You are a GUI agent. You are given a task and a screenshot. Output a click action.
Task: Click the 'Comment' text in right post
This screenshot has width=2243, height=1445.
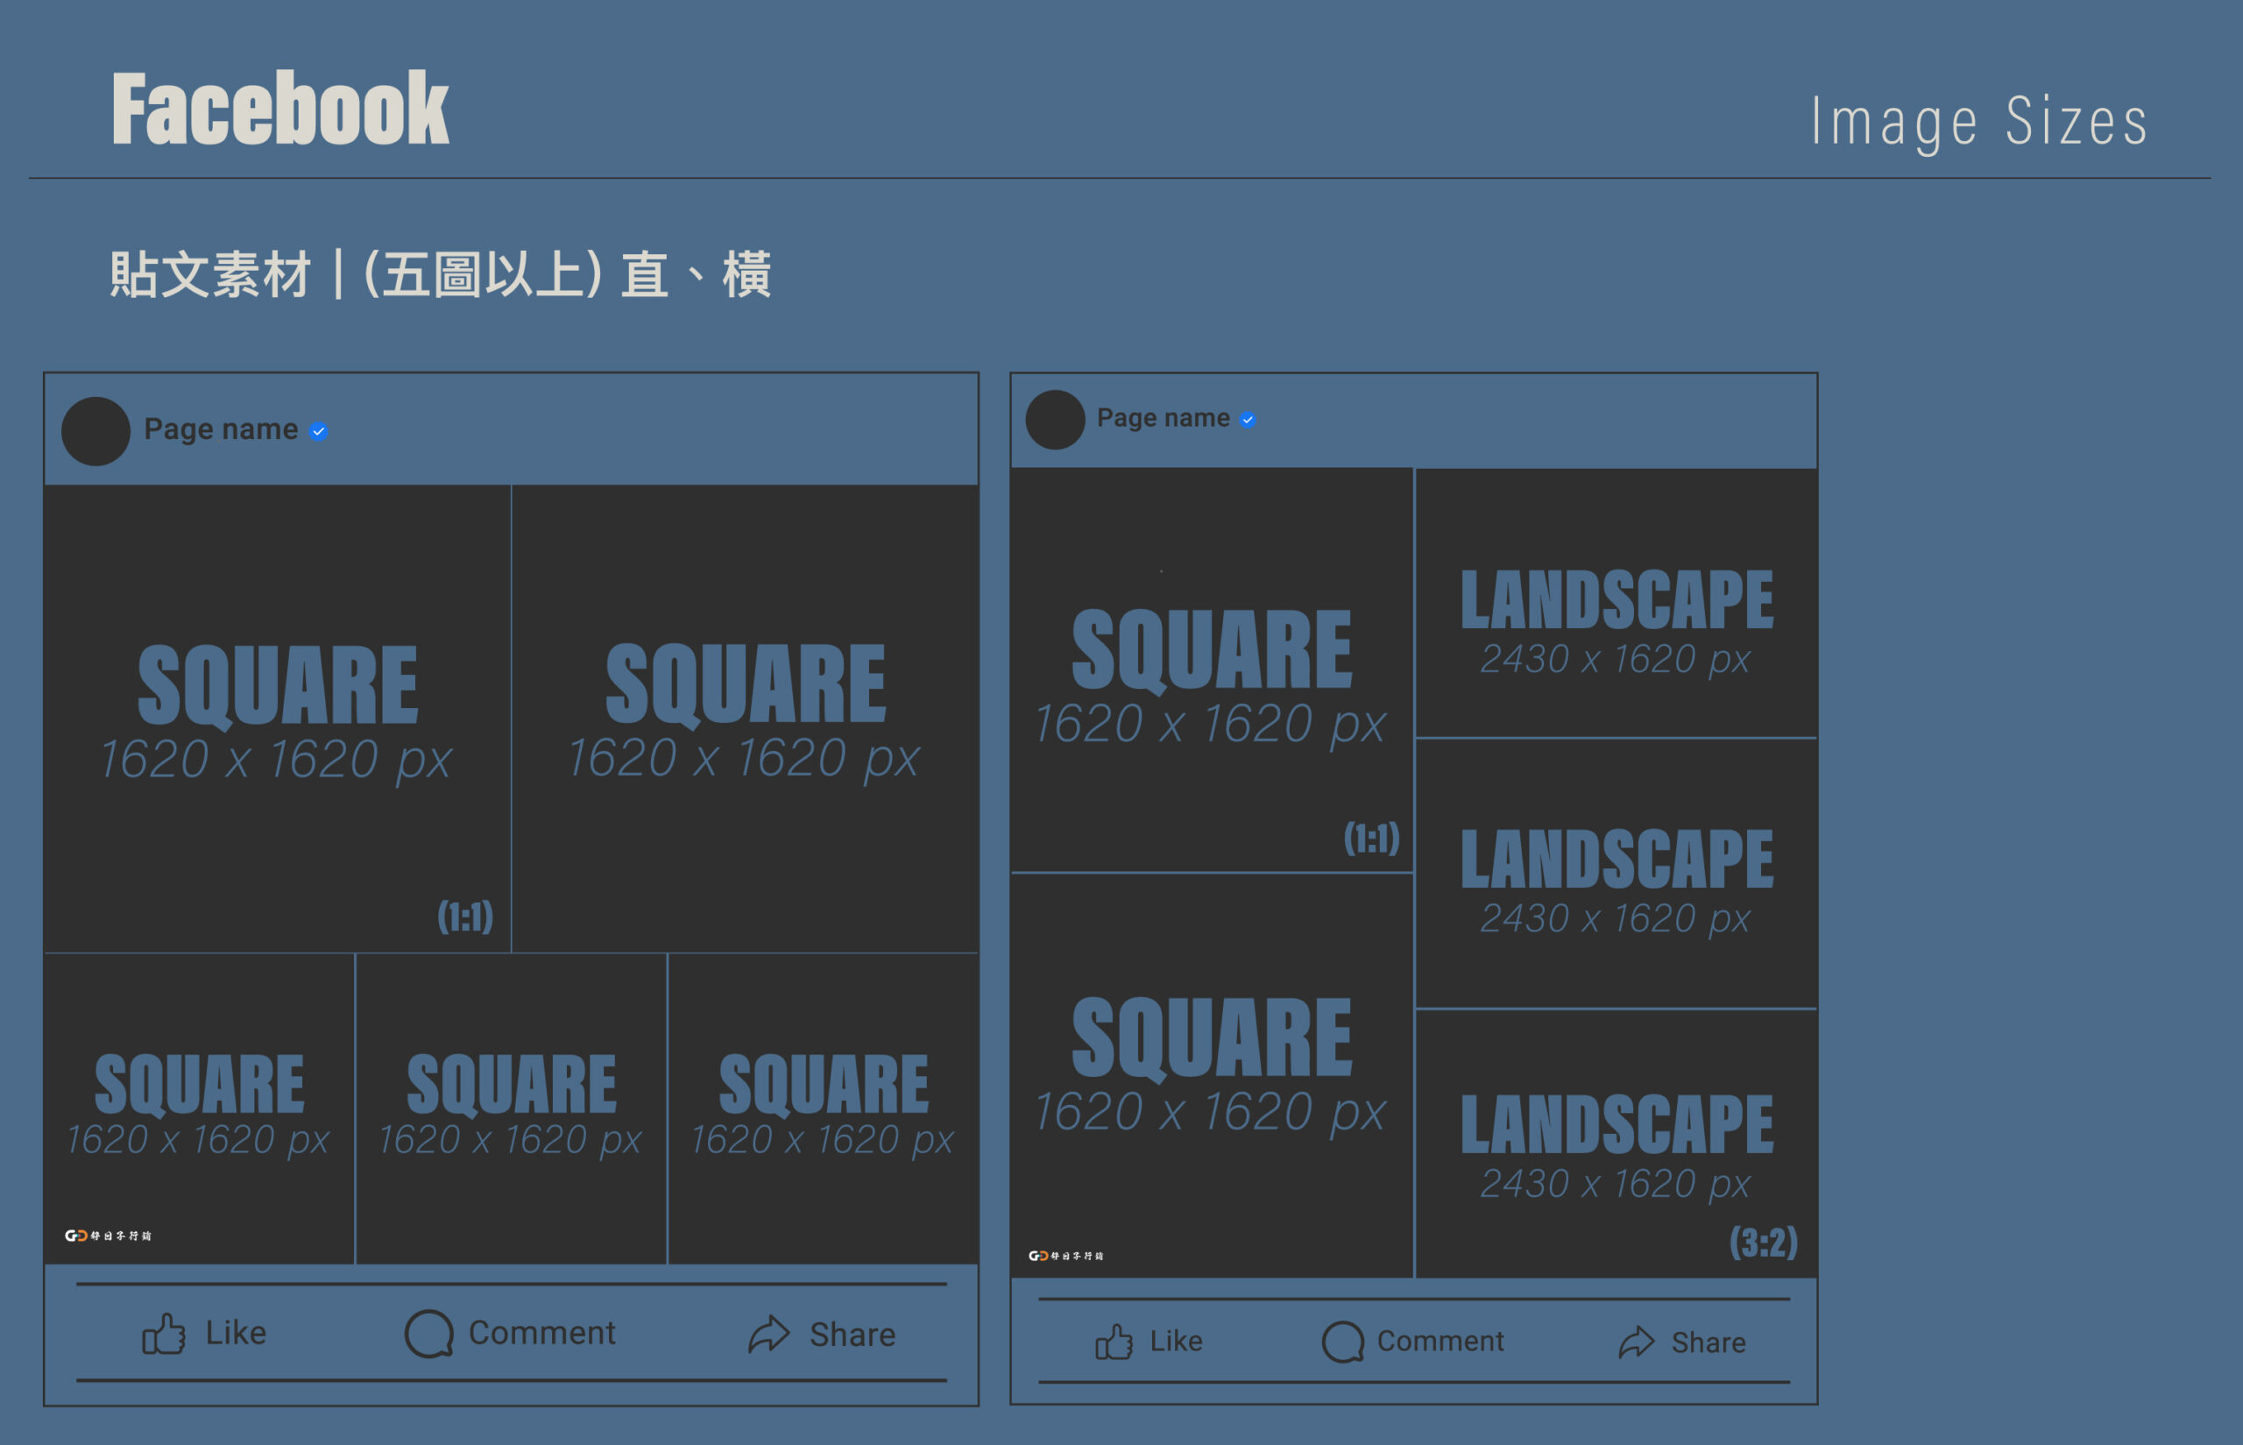click(x=1441, y=1342)
